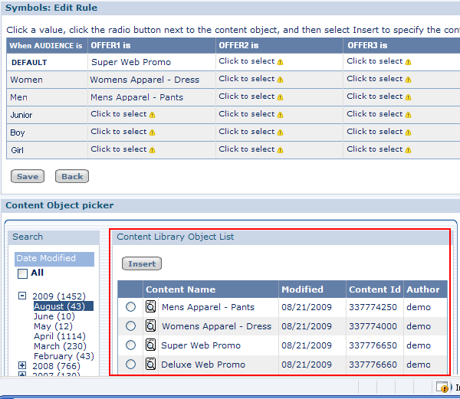
Task: Click warning icon in Girl OFFER3 cell
Action: tap(409, 150)
